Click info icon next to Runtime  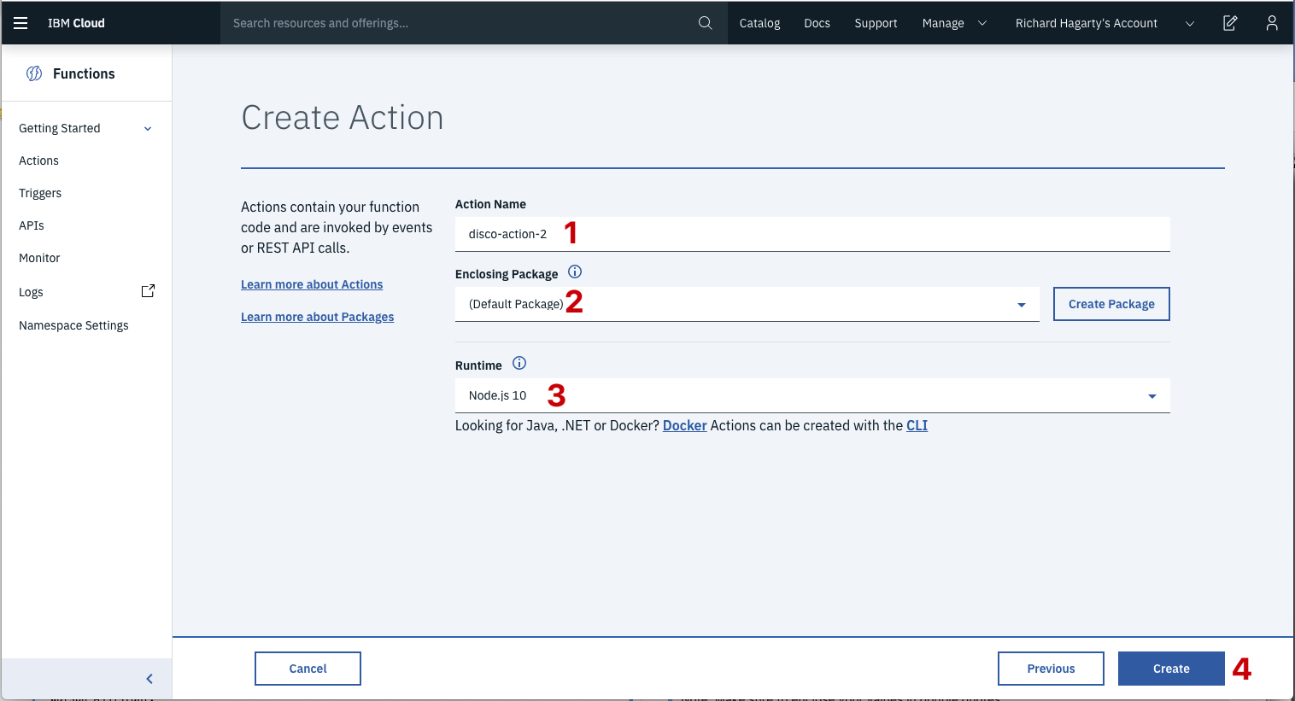point(519,363)
